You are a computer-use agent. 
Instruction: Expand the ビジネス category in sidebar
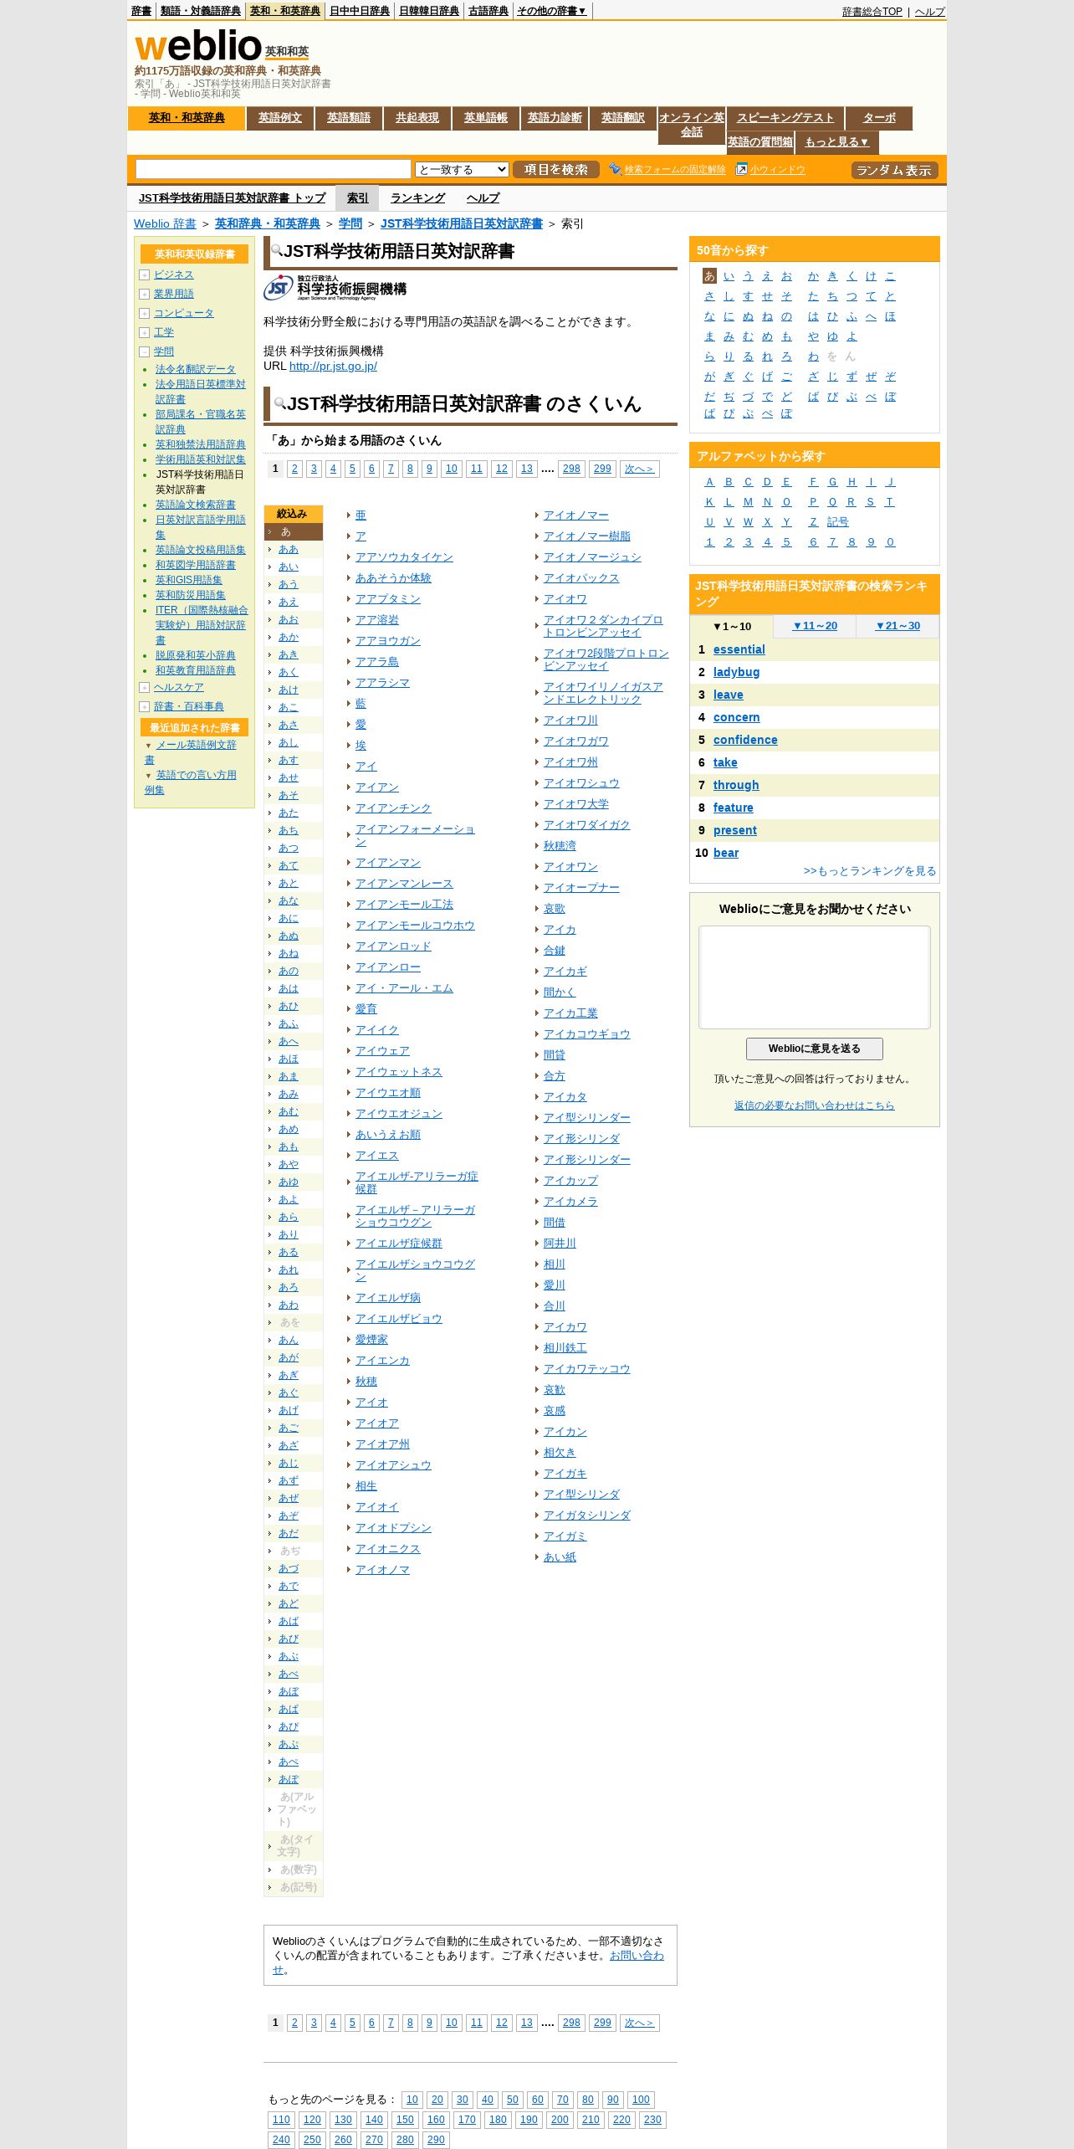tap(144, 275)
